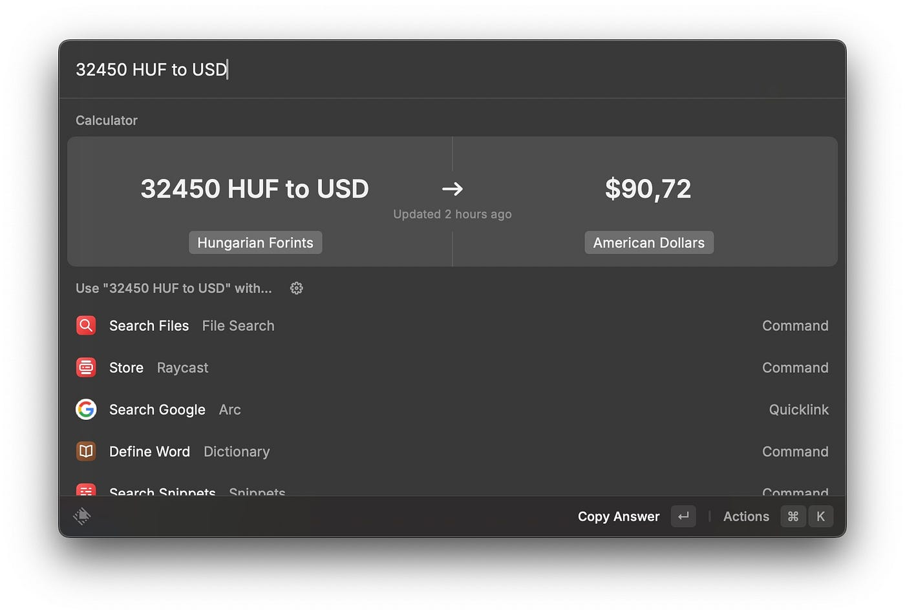Screen dimensions: 905x615
Task: Open the Actions menu
Action: pyautogui.click(x=746, y=516)
